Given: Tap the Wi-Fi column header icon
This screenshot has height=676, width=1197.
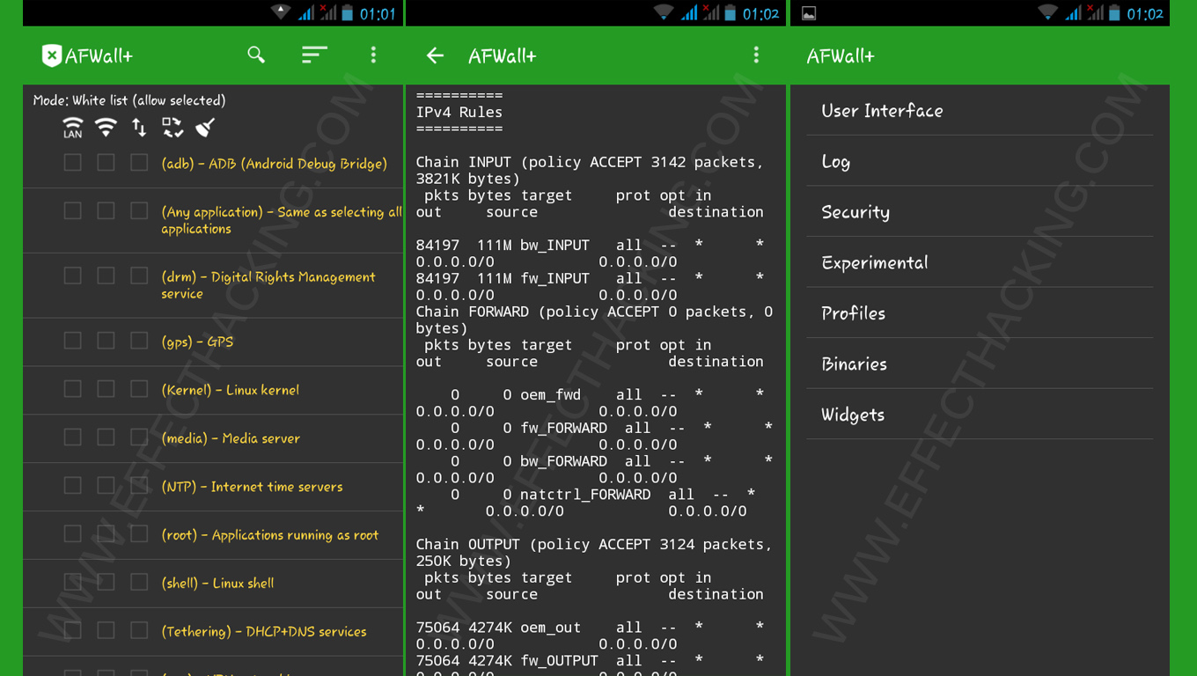Looking at the screenshot, I should (106, 128).
